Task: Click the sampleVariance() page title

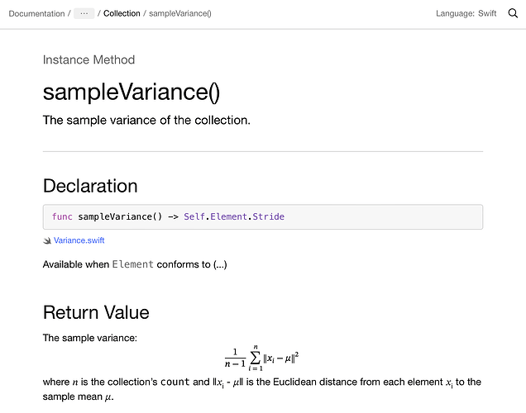Action: [131, 92]
